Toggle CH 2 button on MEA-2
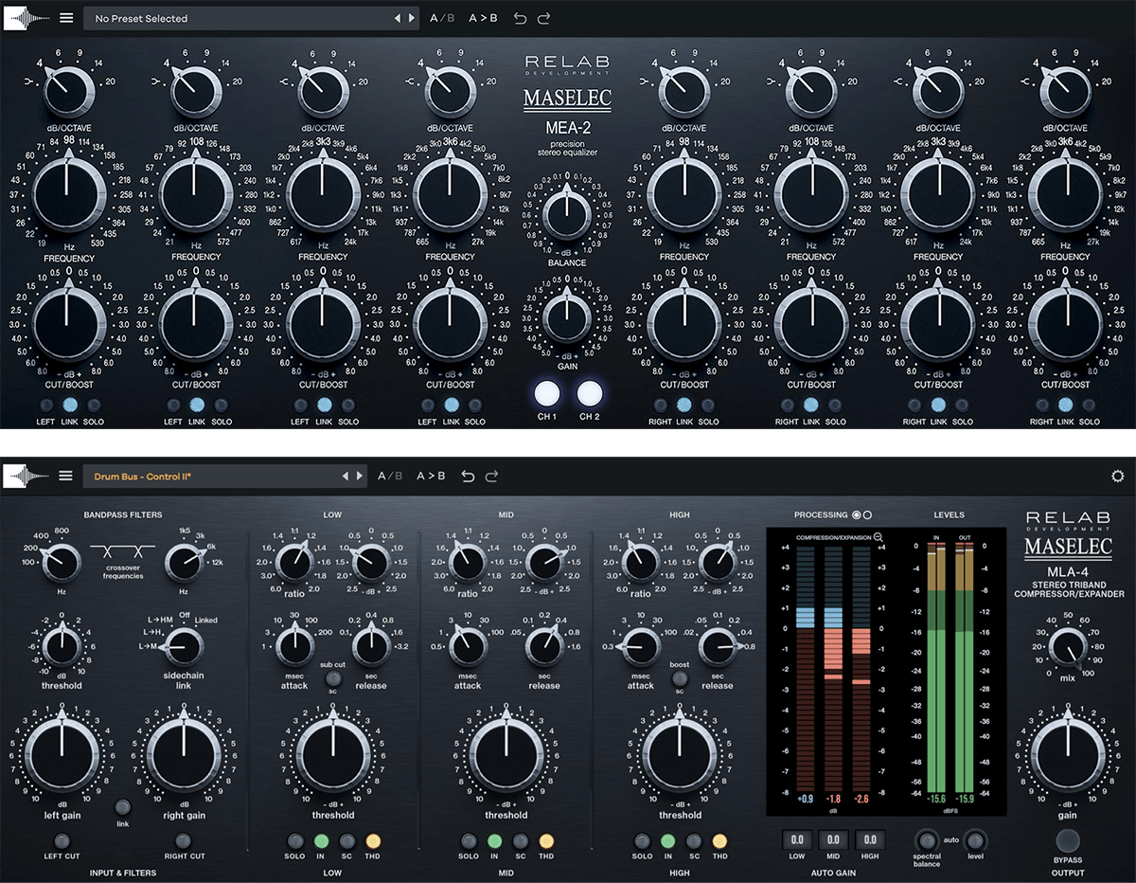 [x=590, y=394]
